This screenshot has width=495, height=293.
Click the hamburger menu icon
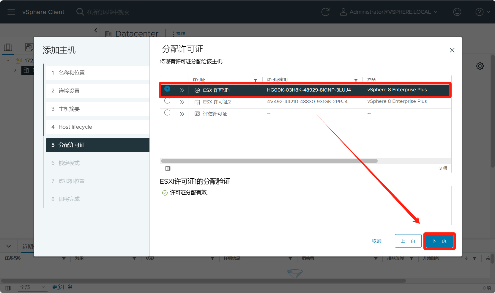click(x=11, y=12)
